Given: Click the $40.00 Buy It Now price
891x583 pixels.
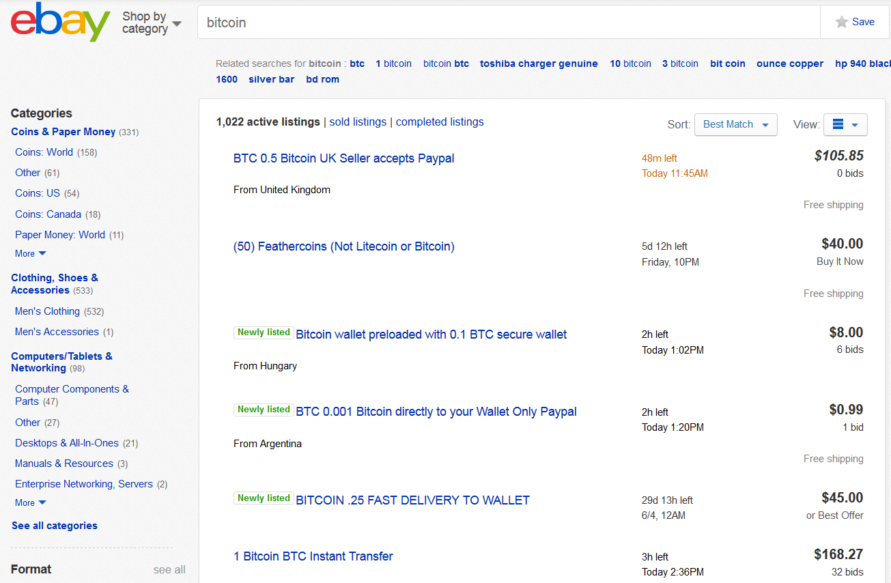Looking at the screenshot, I should point(843,244).
